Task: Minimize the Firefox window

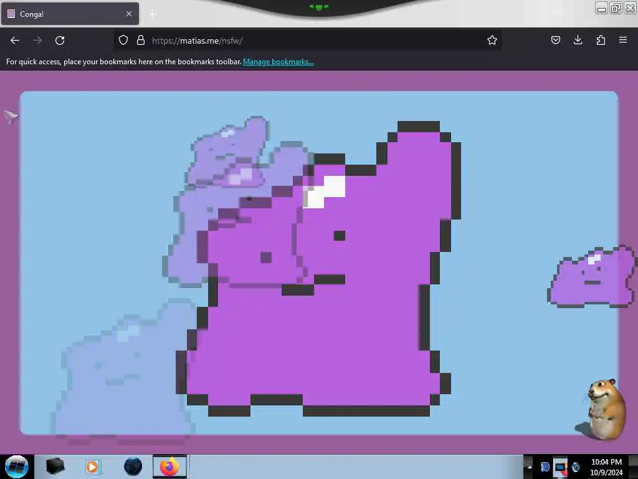Action: click(x=601, y=7)
